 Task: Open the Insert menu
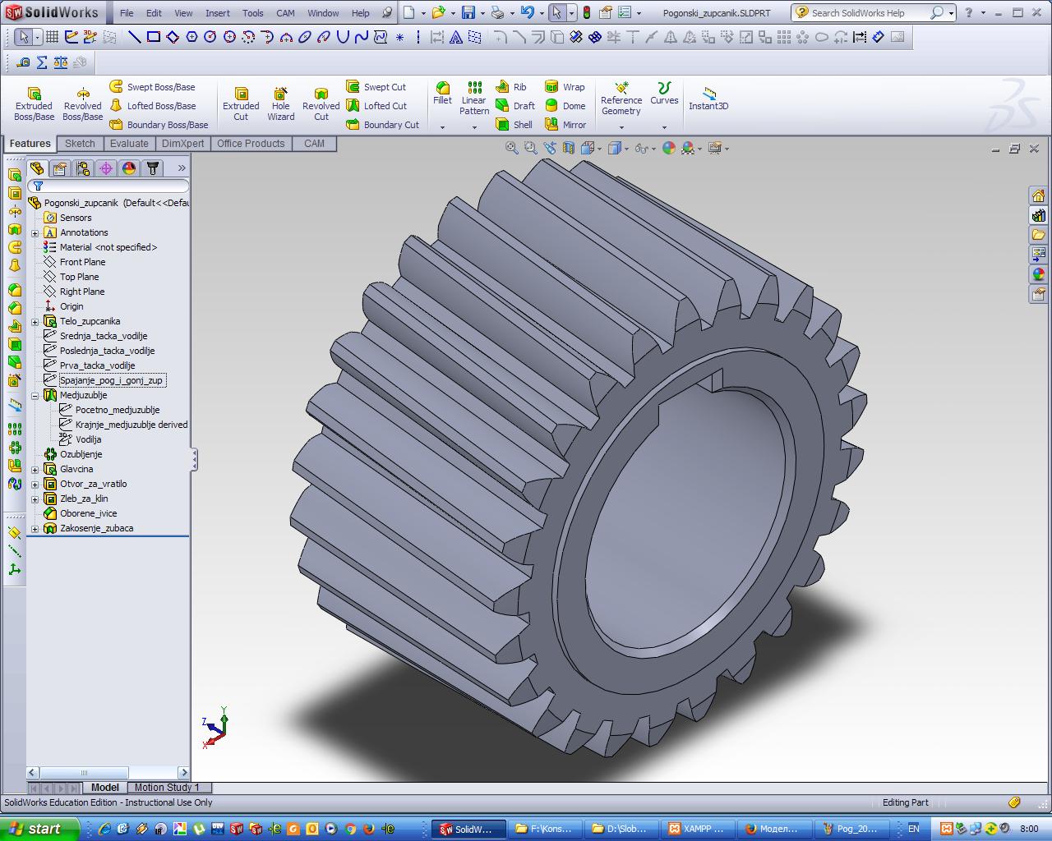pyautogui.click(x=218, y=13)
